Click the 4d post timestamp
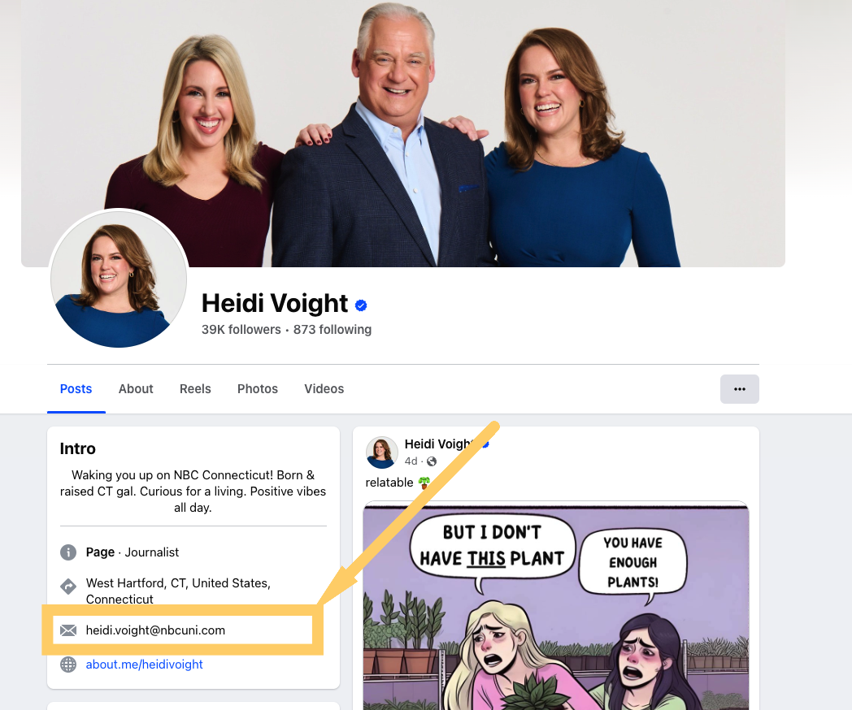852x710 pixels. click(411, 461)
